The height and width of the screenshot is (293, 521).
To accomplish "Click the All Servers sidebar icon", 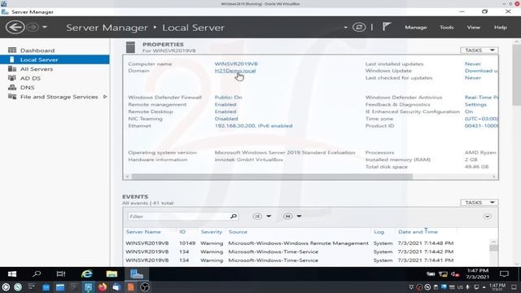I will point(12,68).
